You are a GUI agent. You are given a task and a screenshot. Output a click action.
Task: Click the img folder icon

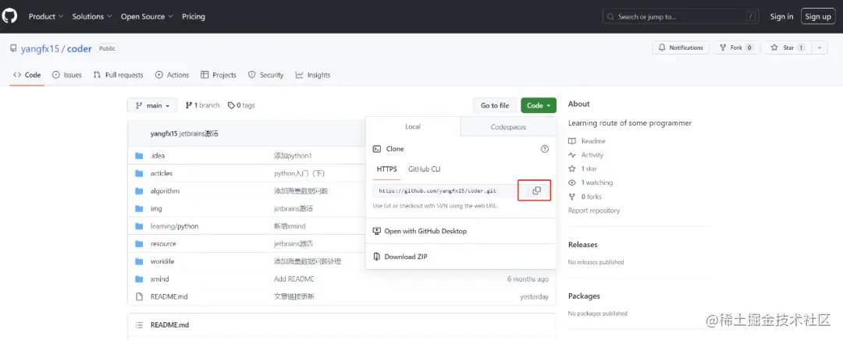pyautogui.click(x=139, y=208)
